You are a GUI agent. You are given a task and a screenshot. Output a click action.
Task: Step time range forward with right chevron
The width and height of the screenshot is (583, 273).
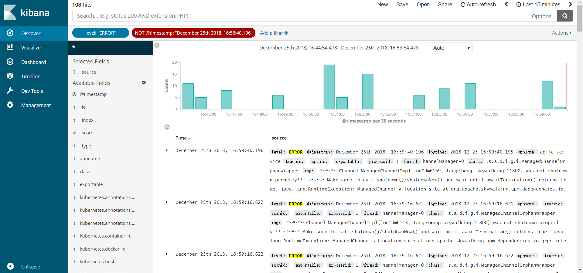pos(570,4)
